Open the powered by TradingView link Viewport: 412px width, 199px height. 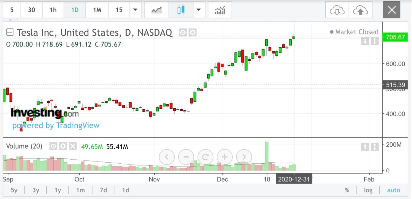tap(56, 126)
